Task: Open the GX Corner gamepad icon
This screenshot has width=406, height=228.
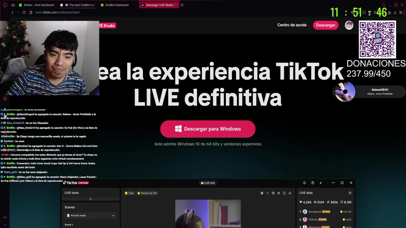Action: pyautogui.click(x=13, y=5)
